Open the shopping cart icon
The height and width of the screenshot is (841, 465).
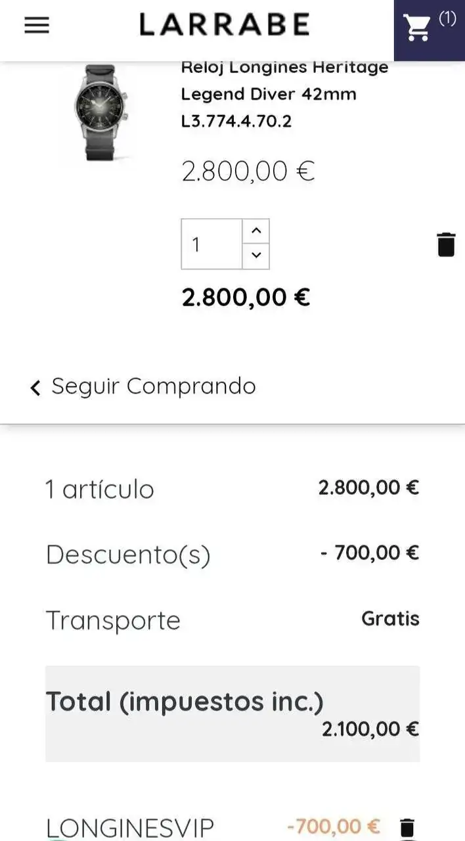(418, 28)
